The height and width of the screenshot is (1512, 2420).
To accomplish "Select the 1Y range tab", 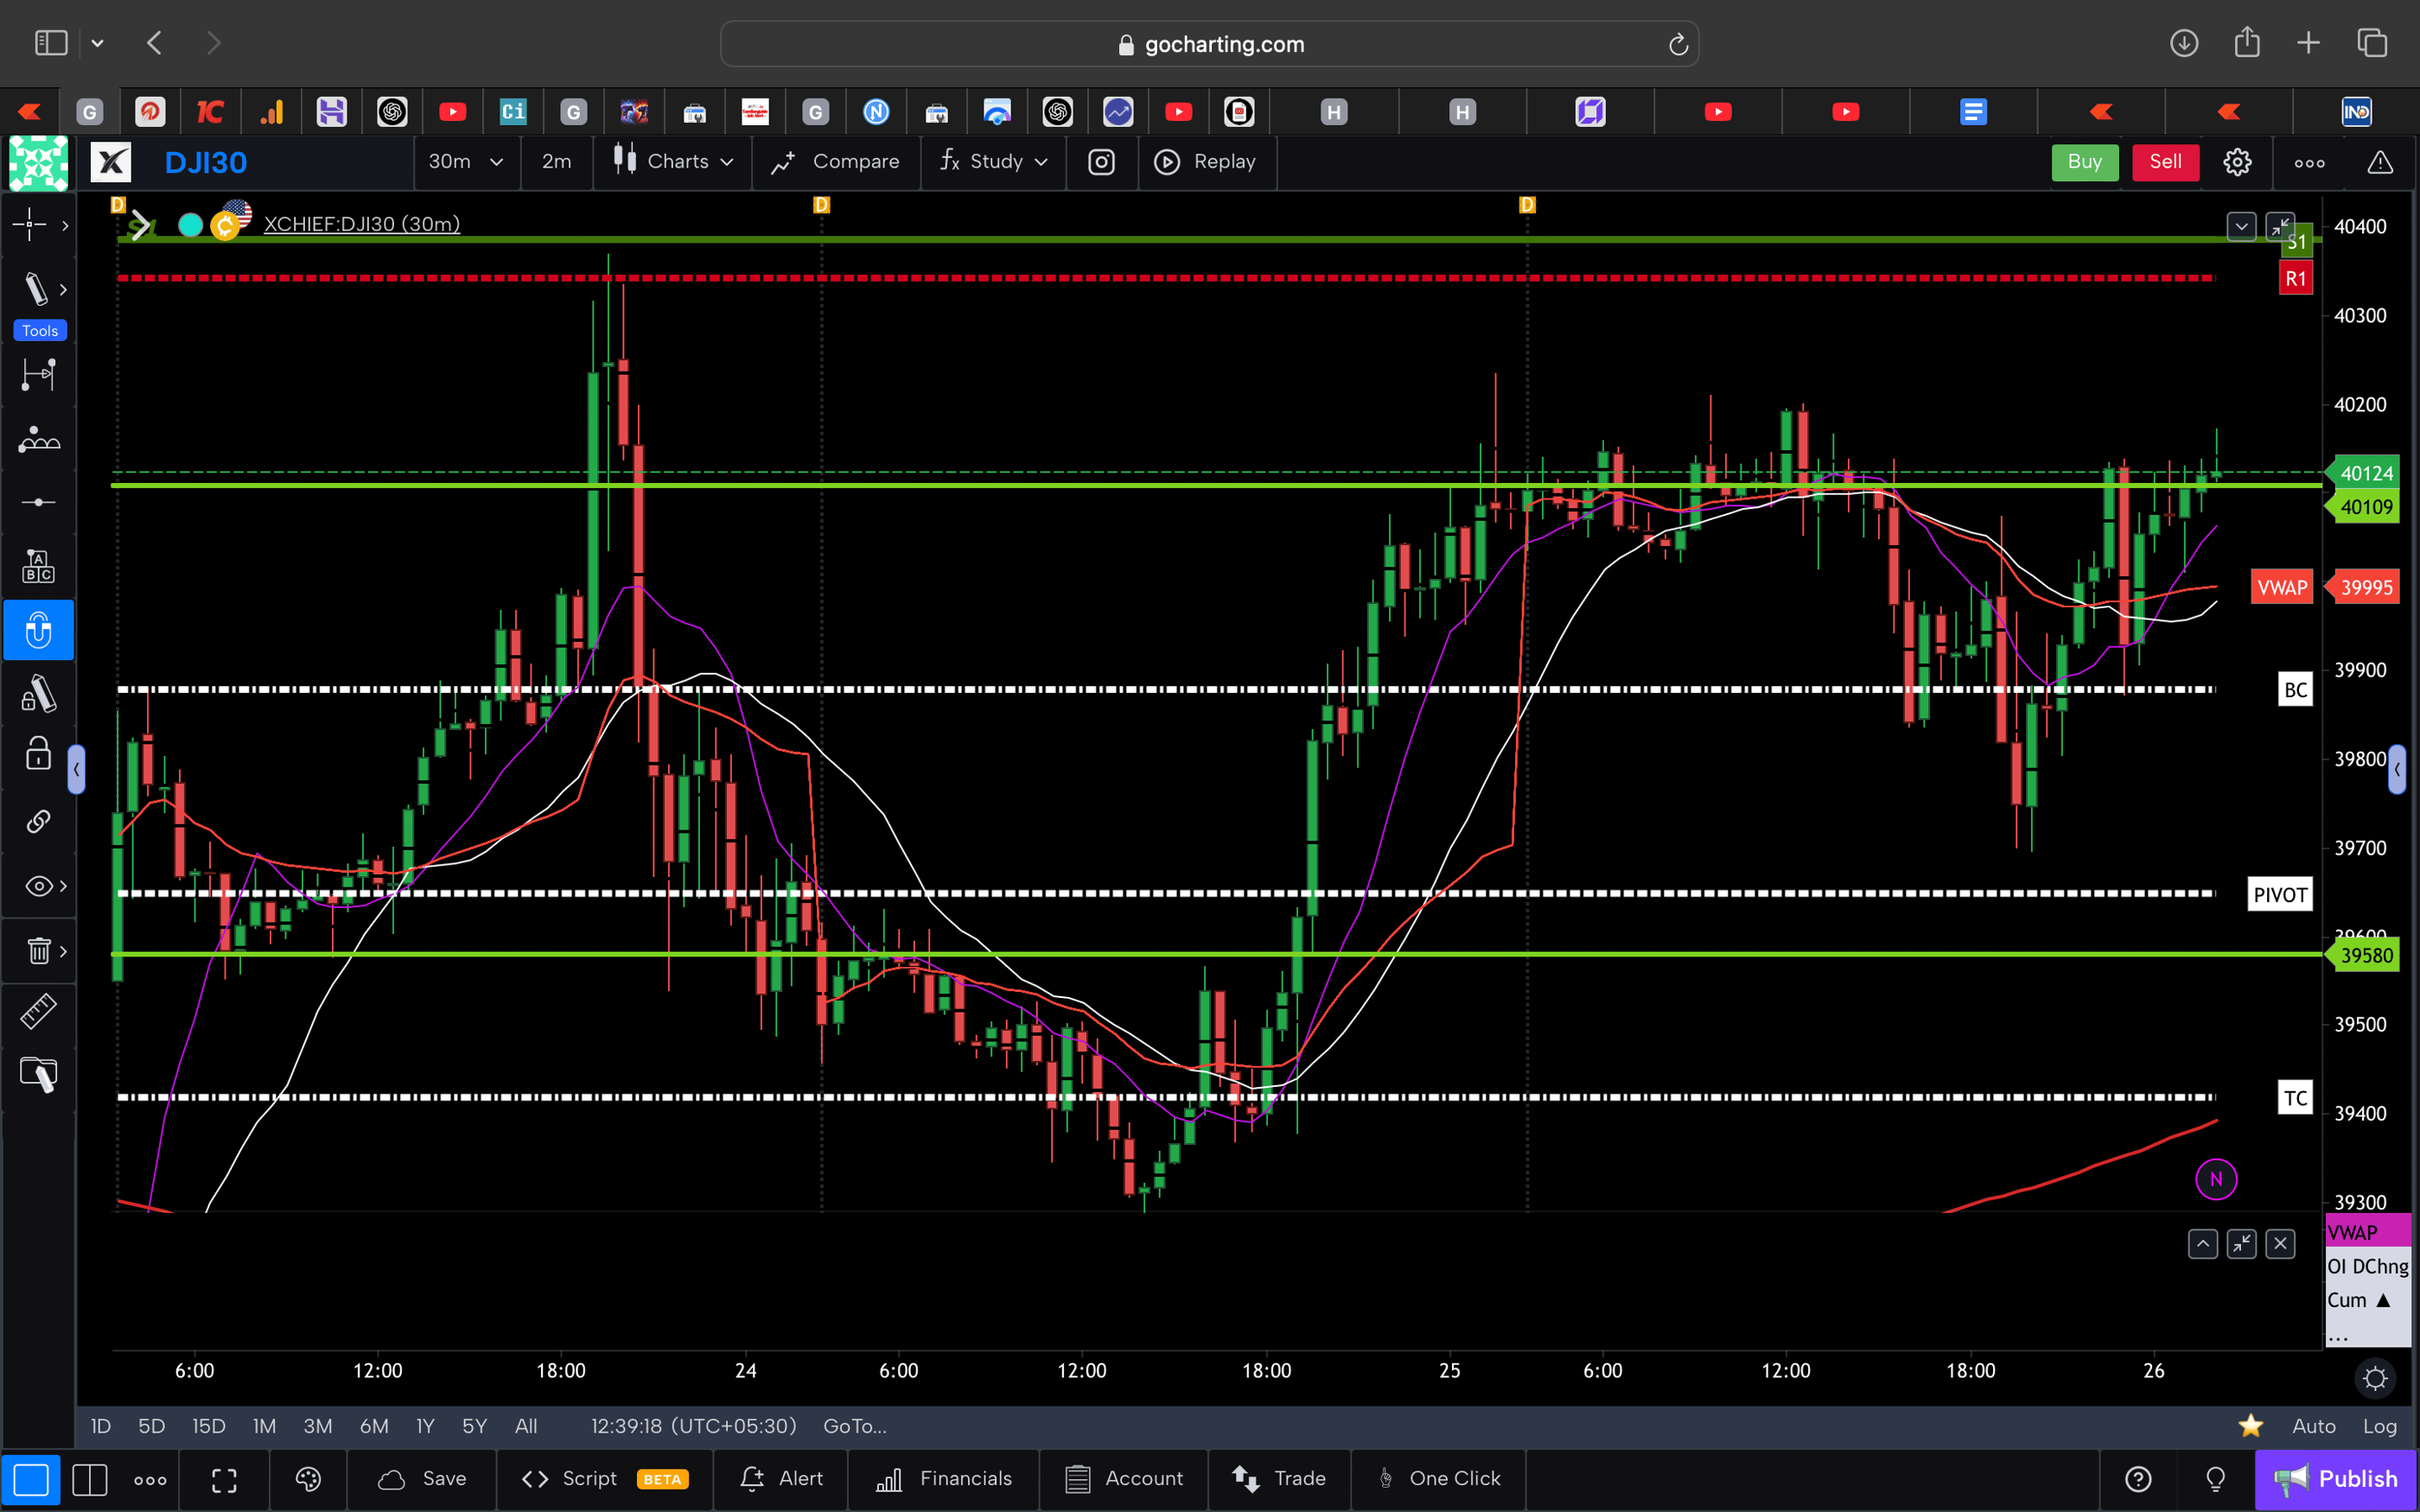I will click(x=423, y=1426).
